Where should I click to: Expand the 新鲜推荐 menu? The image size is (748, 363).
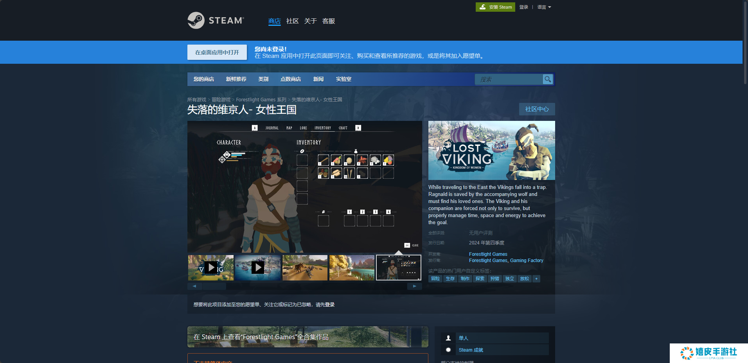236,79
